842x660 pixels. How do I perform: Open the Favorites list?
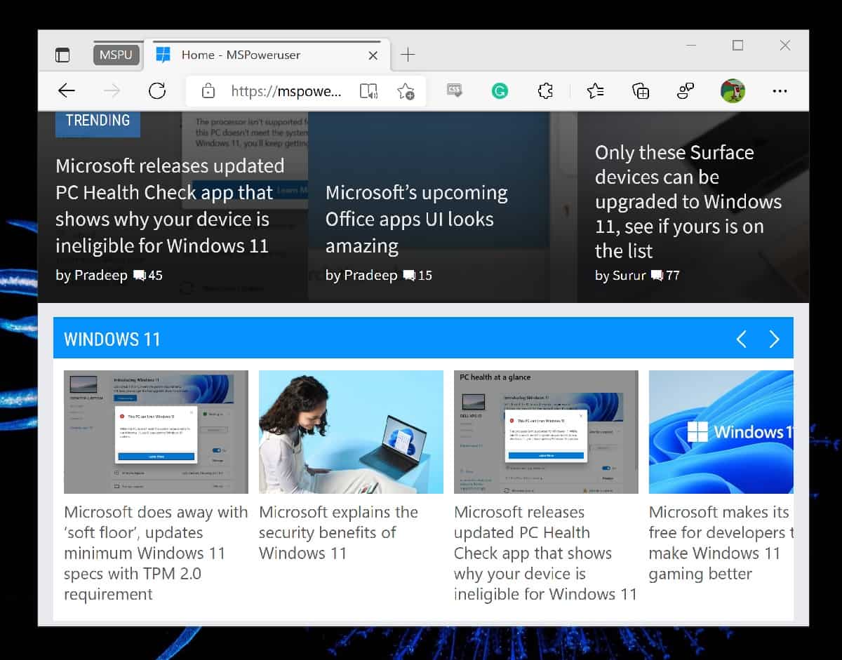pos(595,90)
